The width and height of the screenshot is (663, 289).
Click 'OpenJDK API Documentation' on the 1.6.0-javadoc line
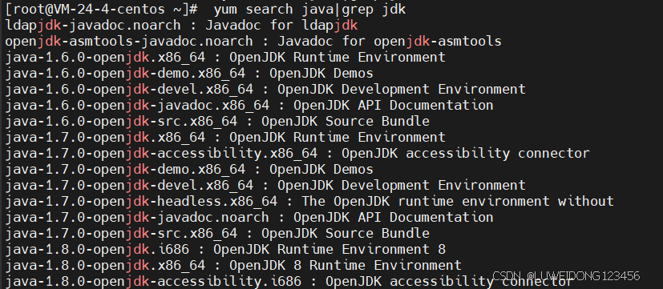pyautogui.click(x=394, y=105)
